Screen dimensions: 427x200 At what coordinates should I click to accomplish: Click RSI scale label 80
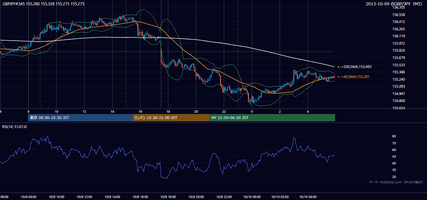click(x=394, y=136)
